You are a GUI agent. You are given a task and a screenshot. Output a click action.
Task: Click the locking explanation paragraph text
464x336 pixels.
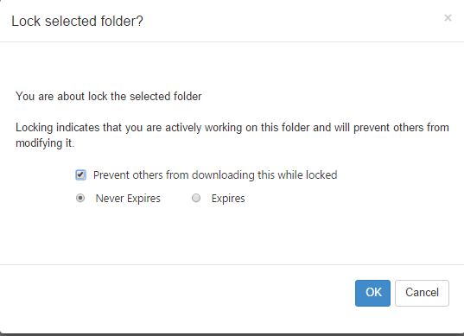232,135
